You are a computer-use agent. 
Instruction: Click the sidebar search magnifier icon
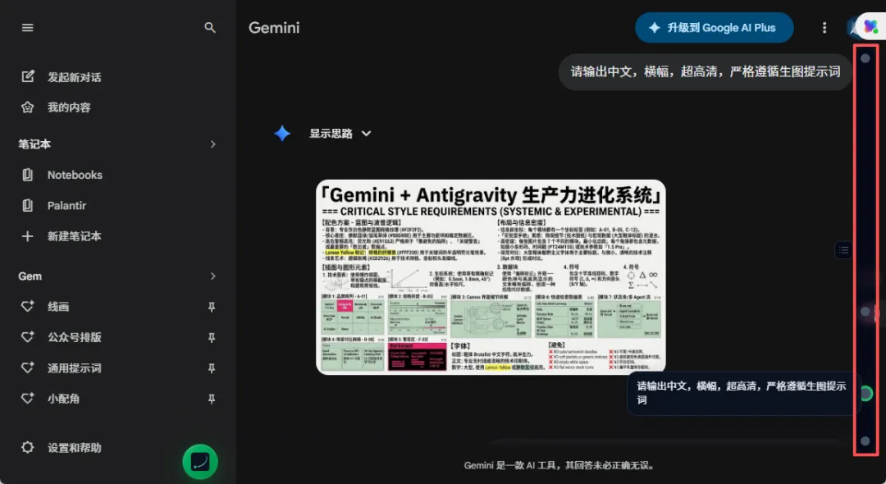point(210,28)
